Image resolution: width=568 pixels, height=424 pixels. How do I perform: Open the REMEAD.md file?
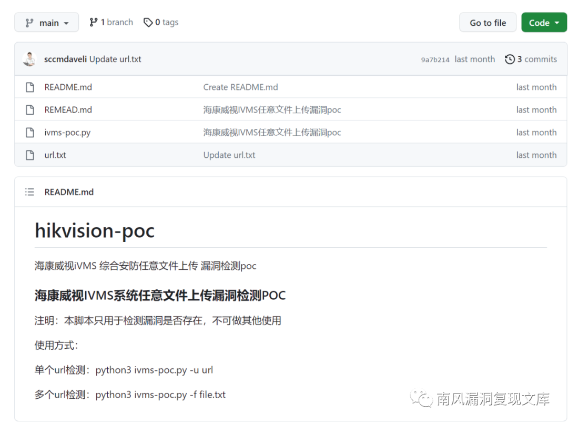coord(68,110)
